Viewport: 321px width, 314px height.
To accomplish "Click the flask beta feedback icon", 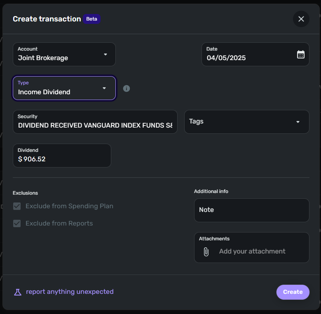I will point(17,292).
